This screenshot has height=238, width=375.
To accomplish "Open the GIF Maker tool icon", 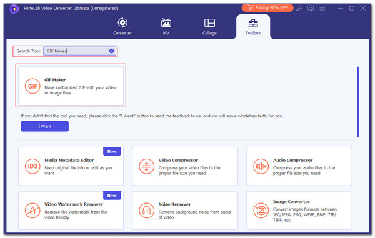I will (x=32, y=86).
